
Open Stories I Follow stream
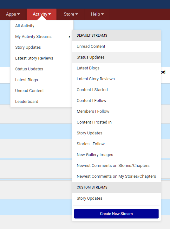click(x=116, y=144)
